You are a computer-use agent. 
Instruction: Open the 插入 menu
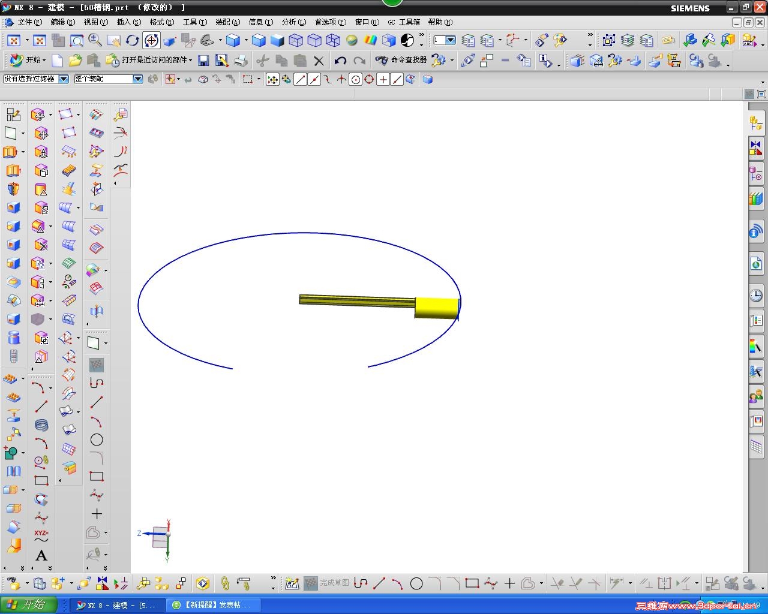tap(128, 22)
